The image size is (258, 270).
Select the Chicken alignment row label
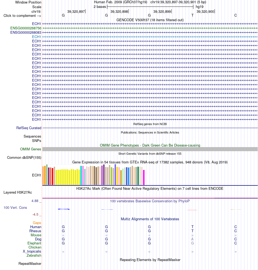[x=35, y=247]
